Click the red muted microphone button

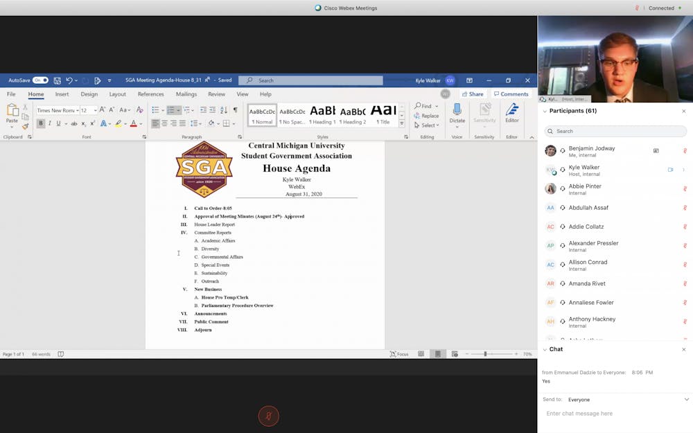pos(268,415)
